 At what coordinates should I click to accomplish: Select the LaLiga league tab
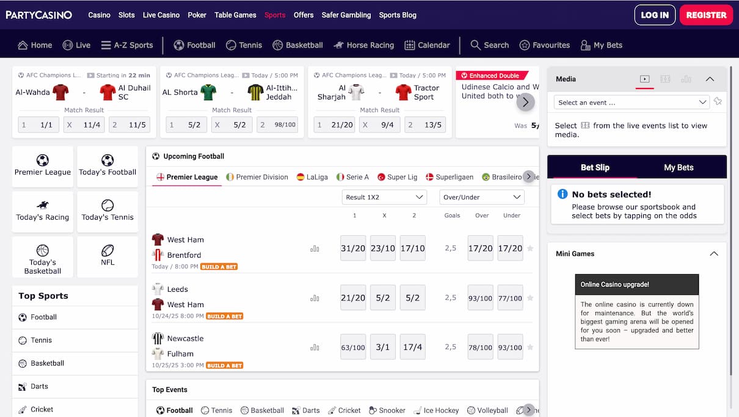click(311, 177)
